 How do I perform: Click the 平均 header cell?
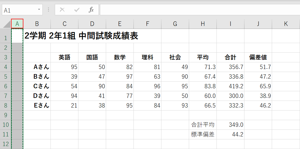coord(203,57)
